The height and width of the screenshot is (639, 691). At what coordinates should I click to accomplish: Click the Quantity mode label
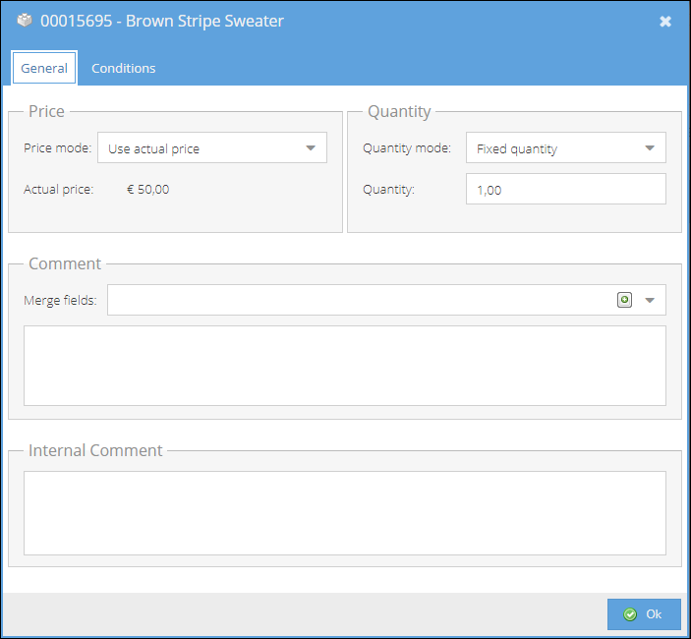click(x=407, y=148)
